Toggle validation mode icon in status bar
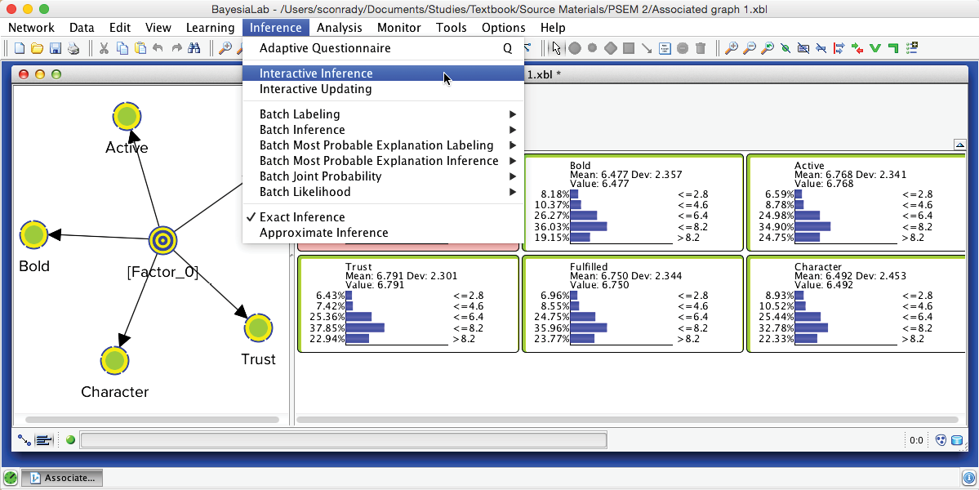The image size is (979, 490). 44,440
